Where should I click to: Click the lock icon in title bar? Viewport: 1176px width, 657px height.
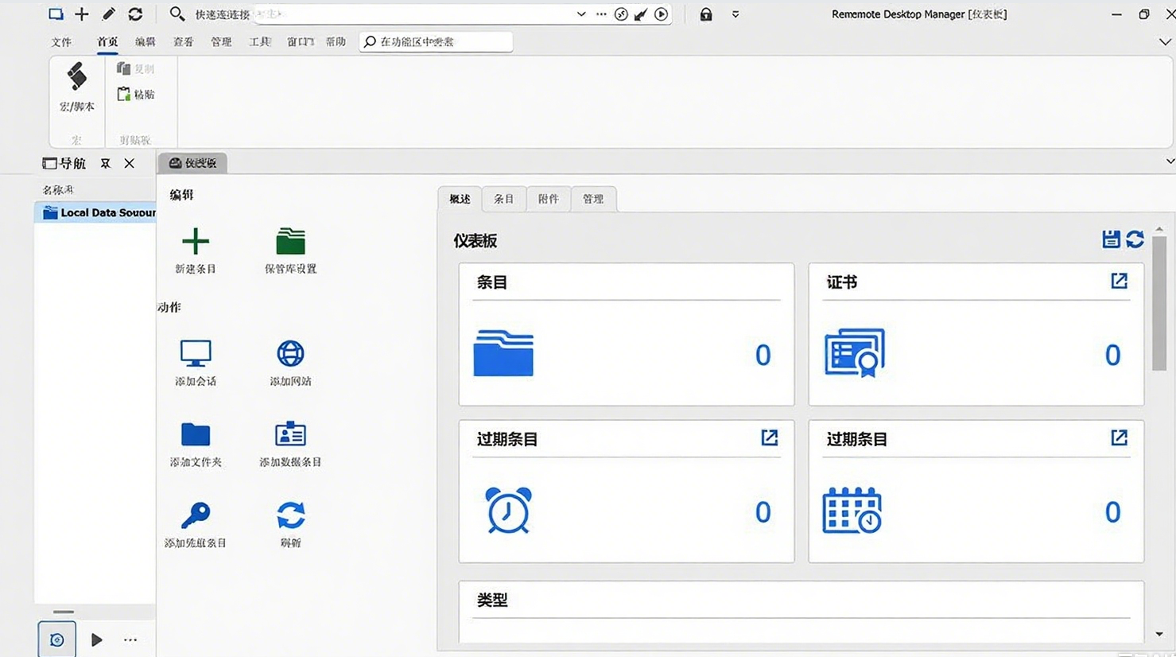(706, 14)
